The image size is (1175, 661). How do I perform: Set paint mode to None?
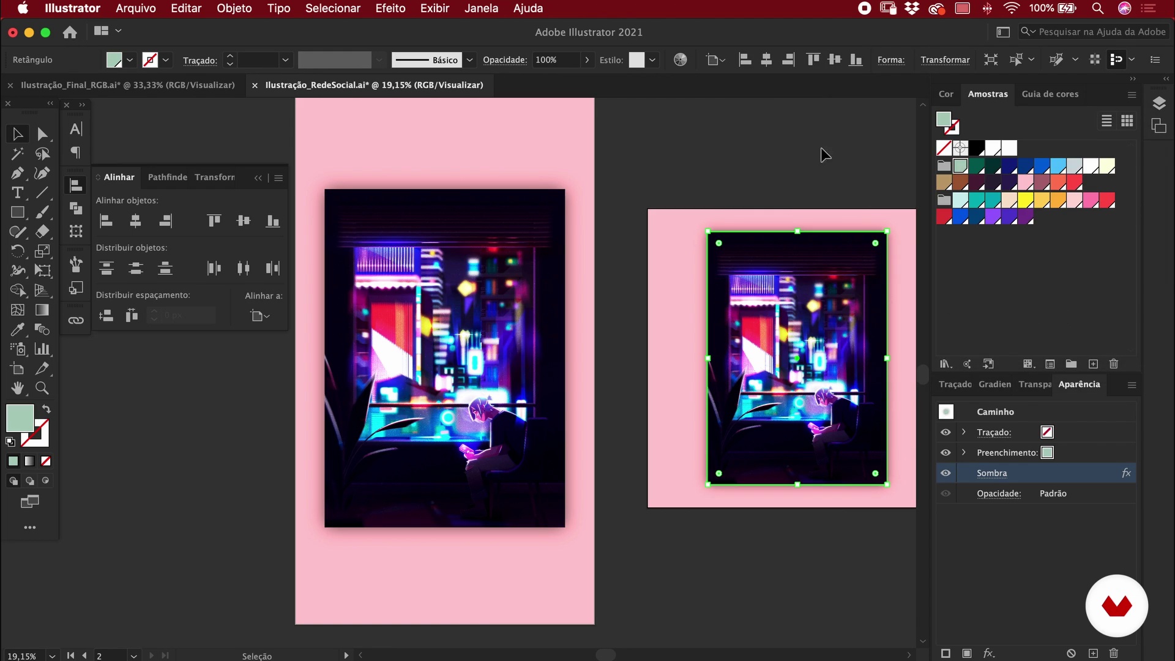point(46,461)
